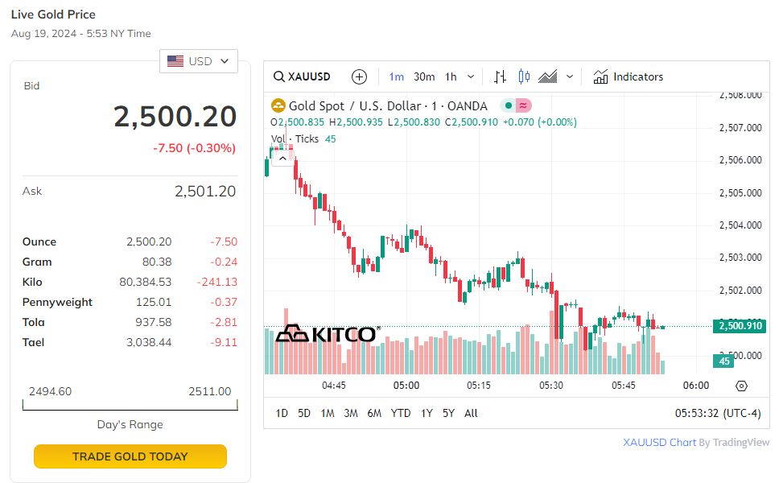The height and width of the screenshot is (483, 779).
Task: Open the USD currency dropdown
Action: (199, 61)
